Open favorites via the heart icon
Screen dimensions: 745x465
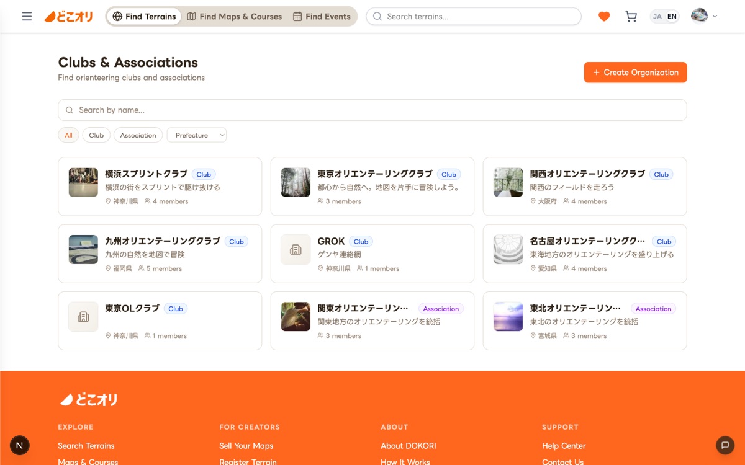603,16
